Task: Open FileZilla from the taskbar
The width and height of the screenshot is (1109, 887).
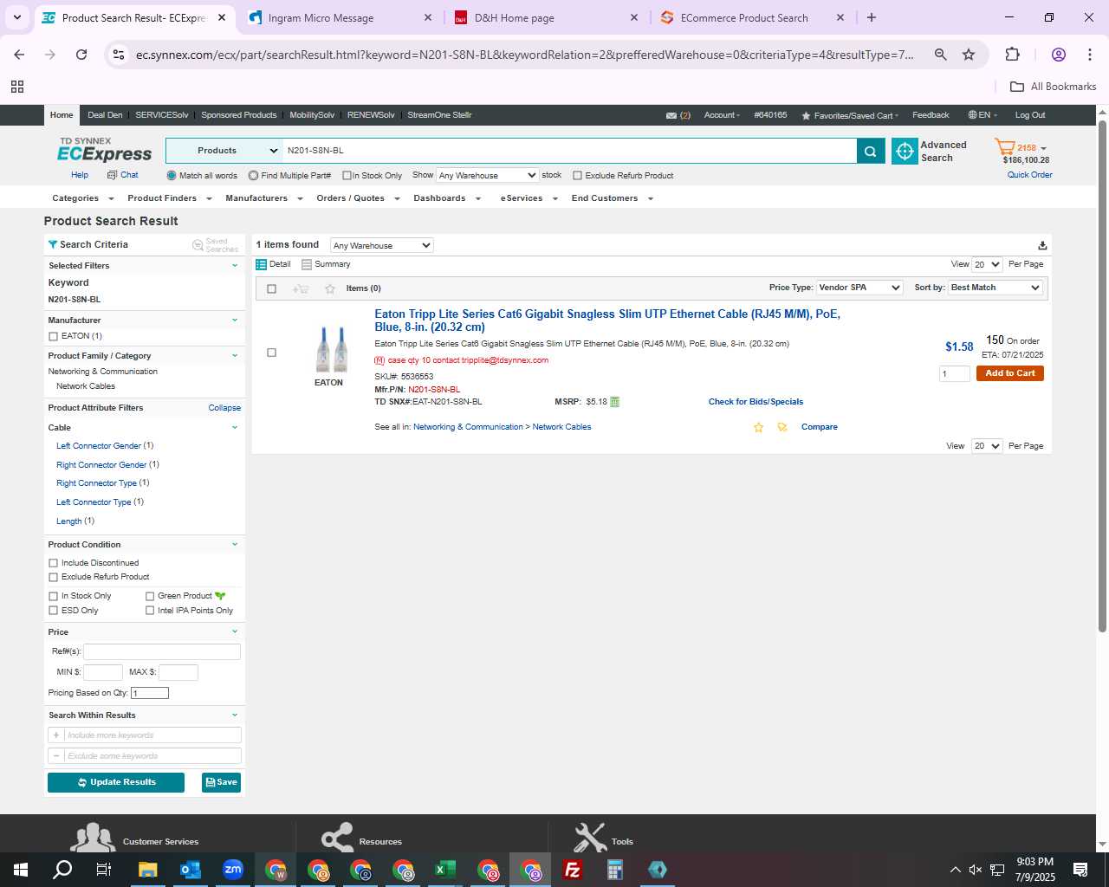Action: [572, 870]
